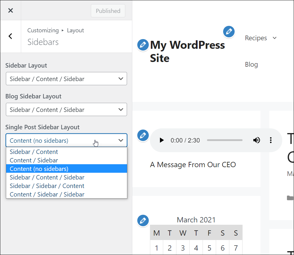Choose the 'Content / Sidebar' option
The height and width of the screenshot is (255, 294).
click(66, 160)
